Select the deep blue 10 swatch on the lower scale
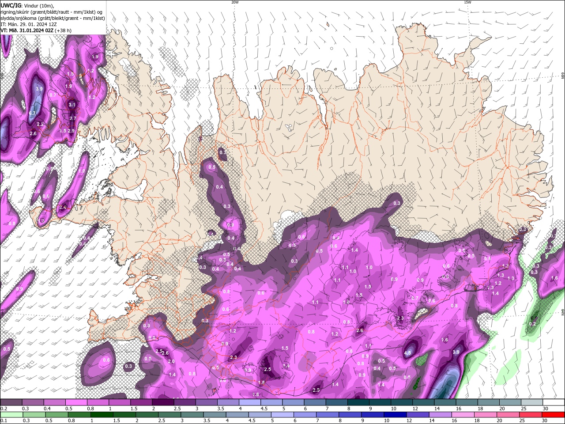The width and height of the screenshot is (565, 424). (395, 415)
